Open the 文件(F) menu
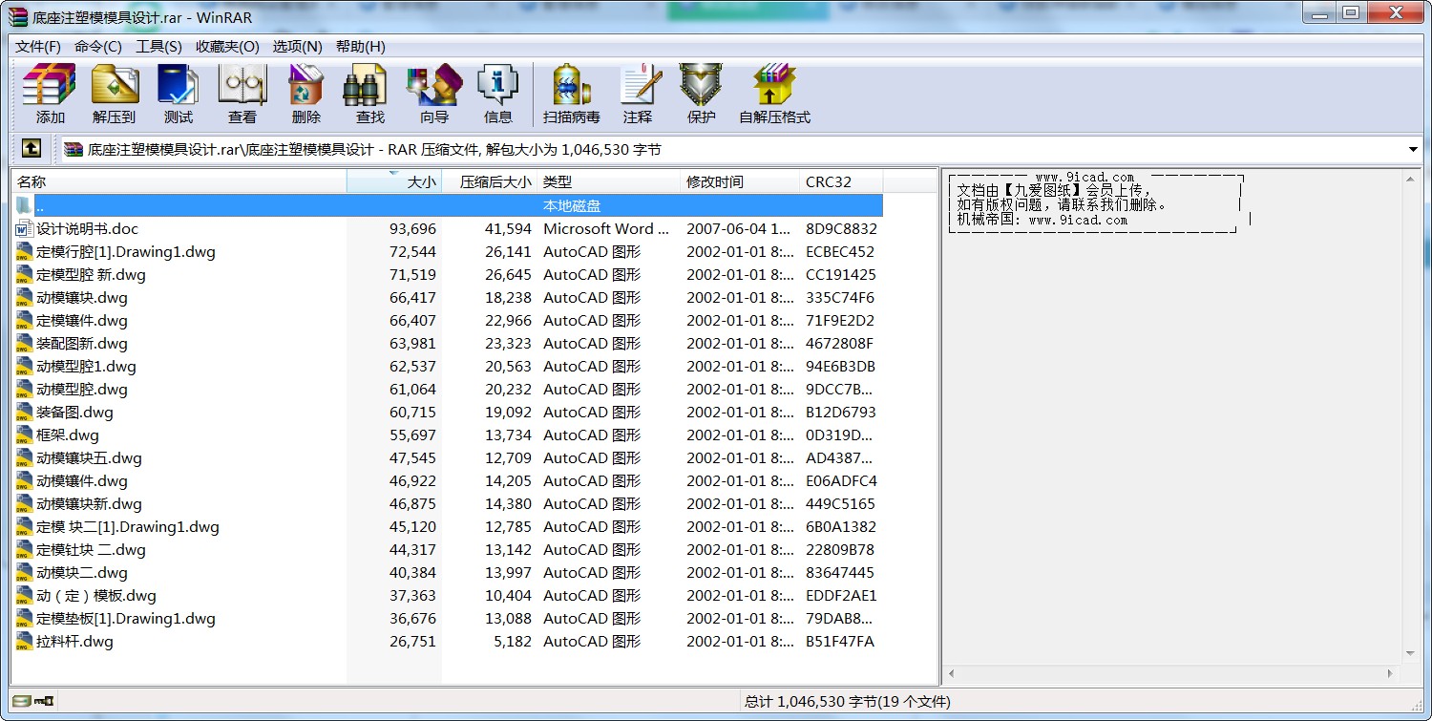Screen dimensions: 1432x721 coord(38,46)
